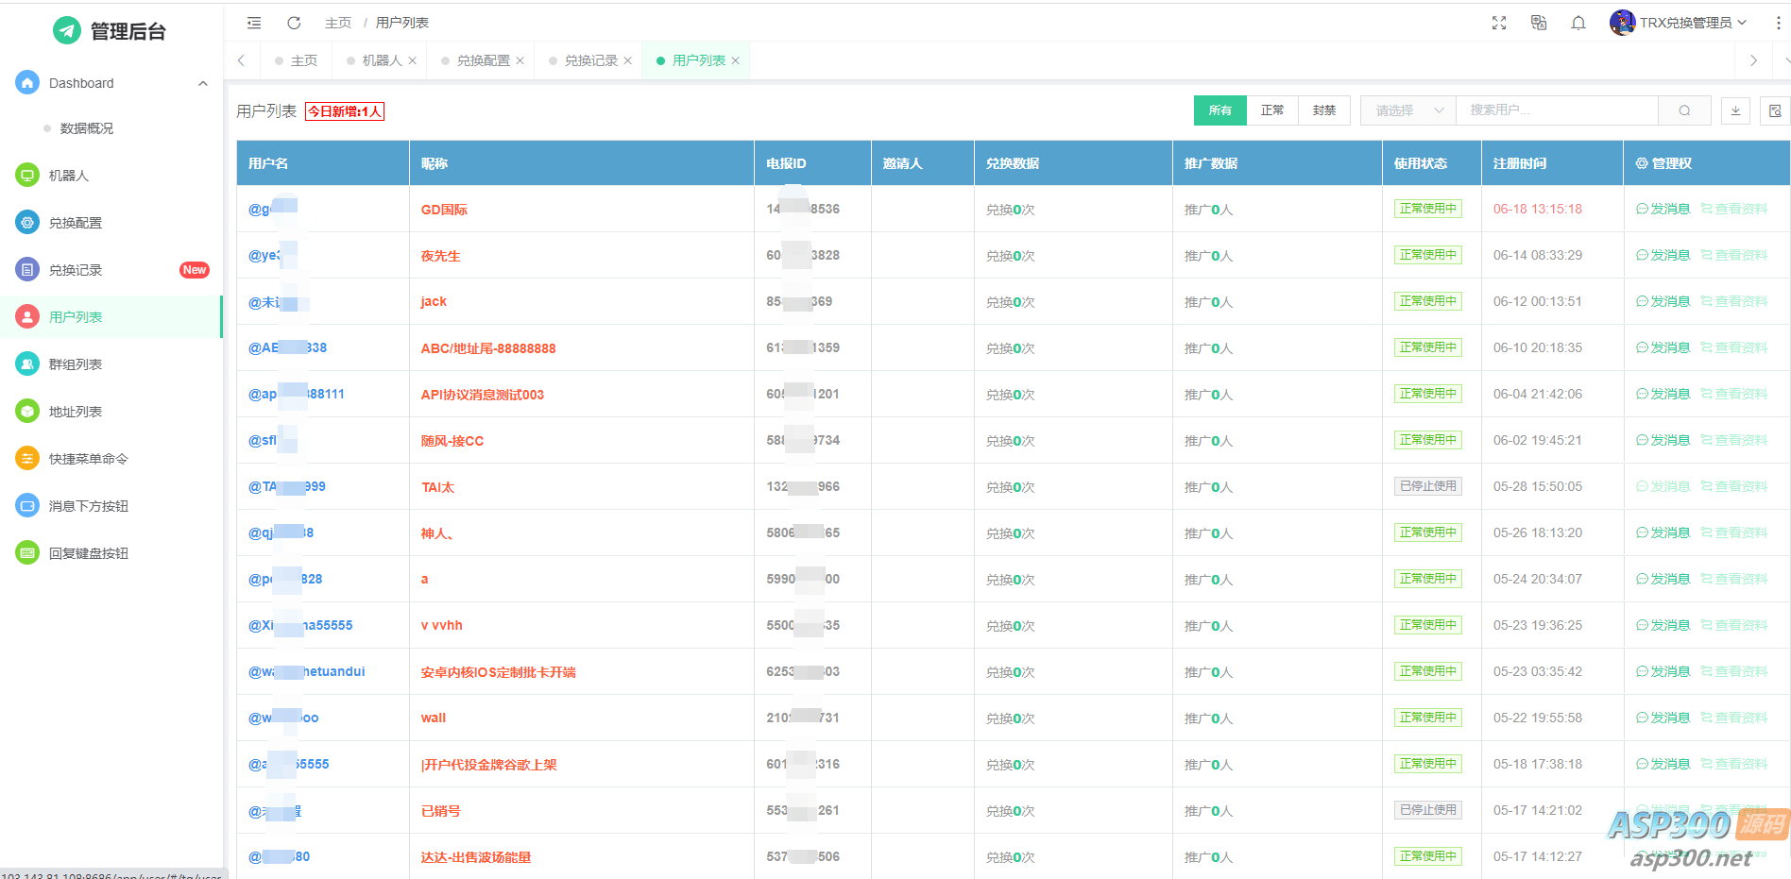Click the 搜索用户 input field

1557,110
